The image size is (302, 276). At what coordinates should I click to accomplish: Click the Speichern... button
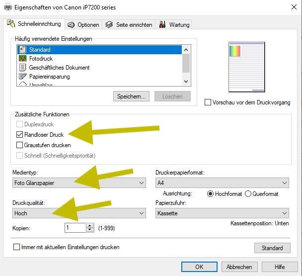coord(131,96)
